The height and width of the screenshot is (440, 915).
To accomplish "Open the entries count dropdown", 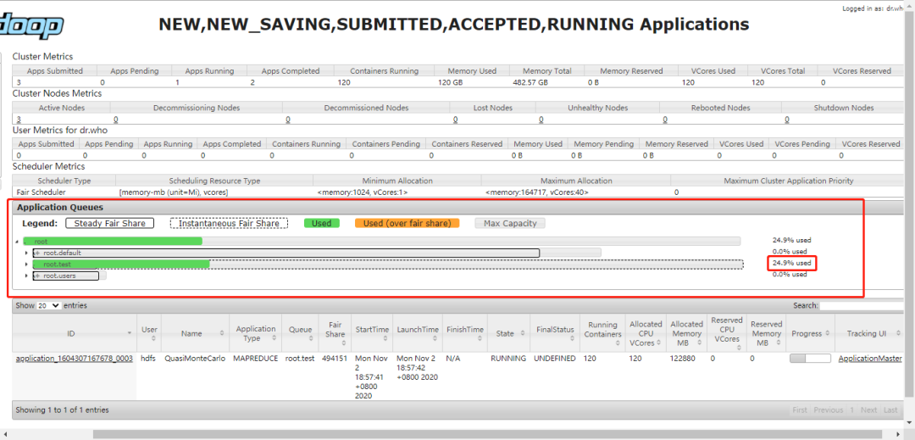I will pos(48,305).
